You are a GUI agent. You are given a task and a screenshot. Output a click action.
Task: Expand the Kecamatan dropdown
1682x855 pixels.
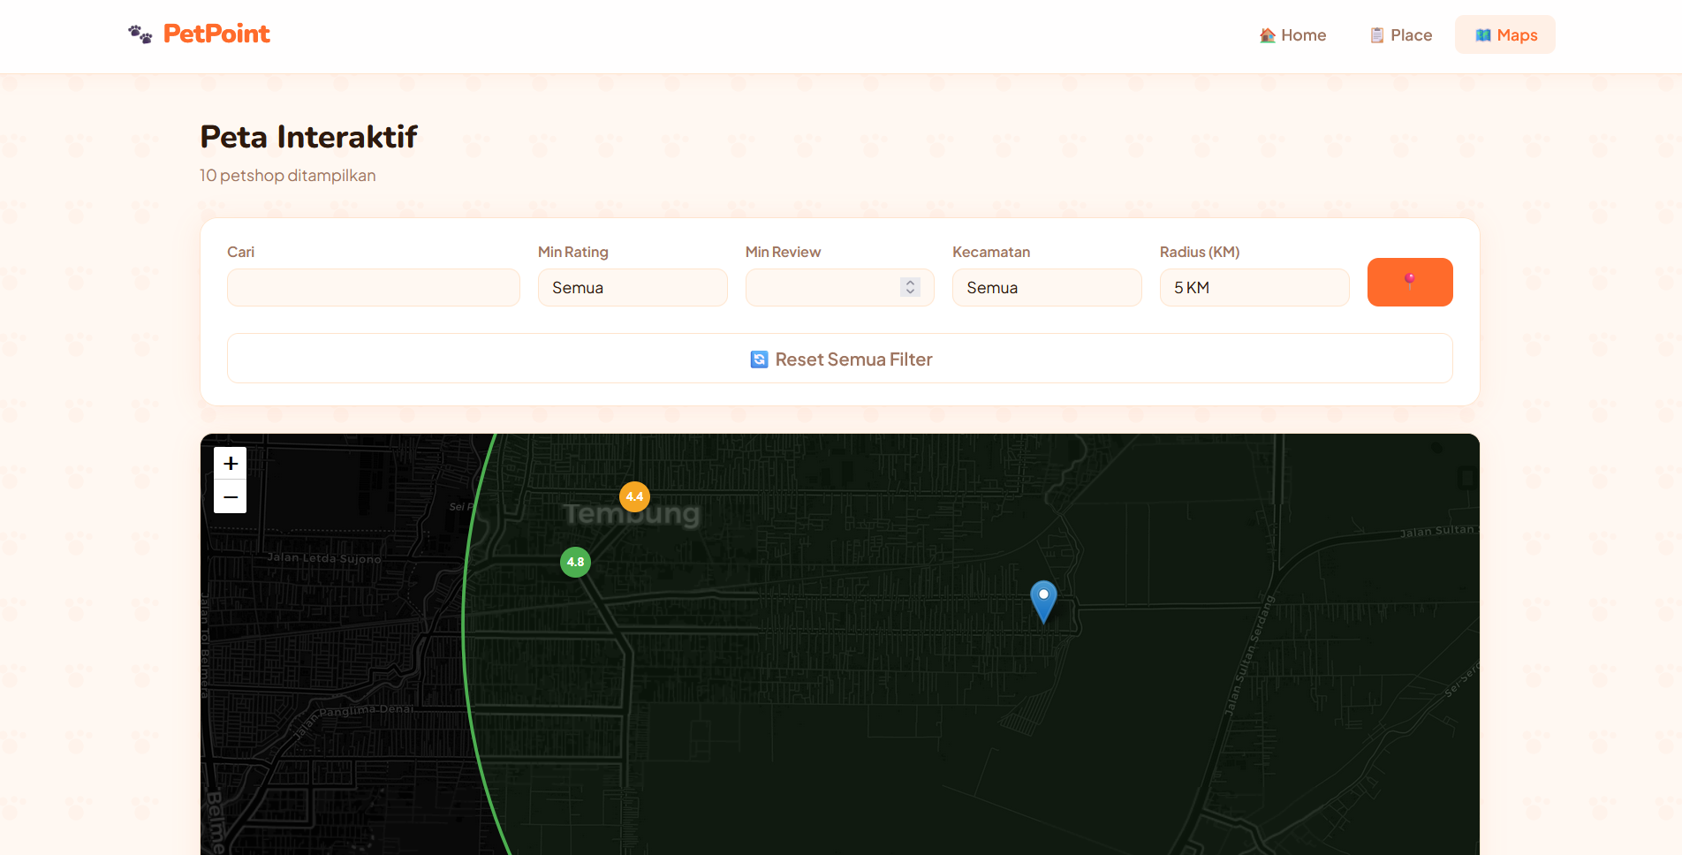pyautogui.click(x=1047, y=288)
